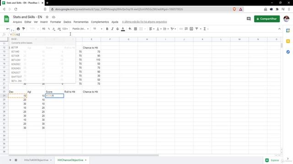
Task: Open Calendar in the side panel
Action: point(288,31)
